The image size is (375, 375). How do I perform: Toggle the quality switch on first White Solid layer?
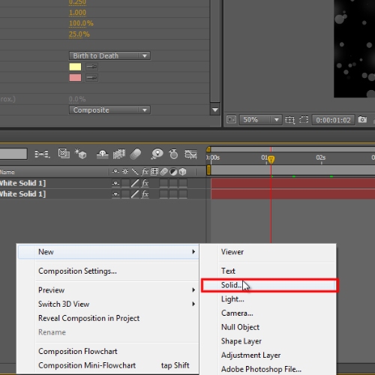coord(135,183)
